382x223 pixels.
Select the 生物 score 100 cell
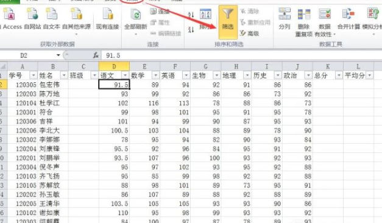click(206, 158)
